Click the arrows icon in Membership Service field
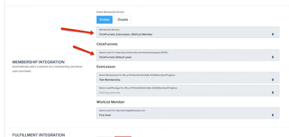The image size is (289, 137). pyautogui.click(x=273, y=34)
